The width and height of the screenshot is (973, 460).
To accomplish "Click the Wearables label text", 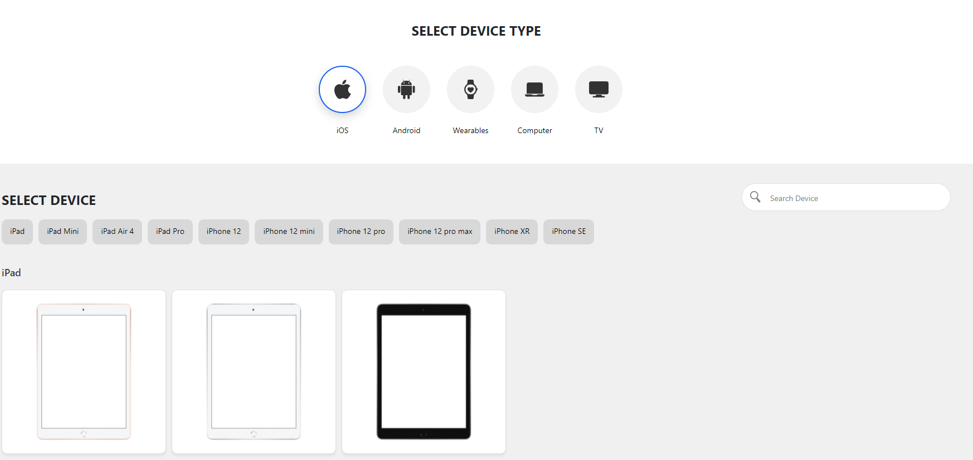I will [470, 130].
